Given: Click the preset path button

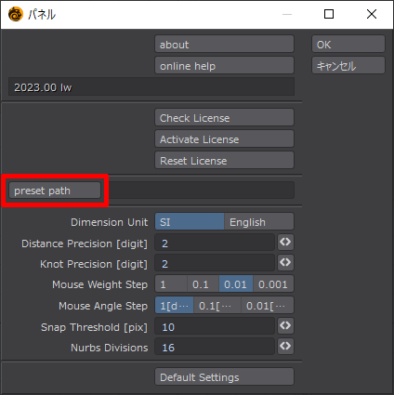Looking at the screenshot, I should (55, 191).
